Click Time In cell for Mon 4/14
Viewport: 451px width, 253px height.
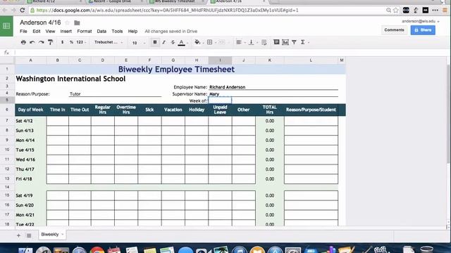pos(58,141)
